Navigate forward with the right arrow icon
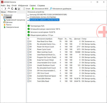This screenshot has height=103, width=107. (x=5, y=9)
